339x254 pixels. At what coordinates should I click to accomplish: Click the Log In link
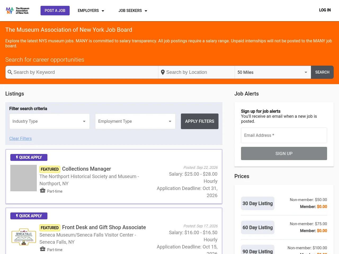[325, 10]
